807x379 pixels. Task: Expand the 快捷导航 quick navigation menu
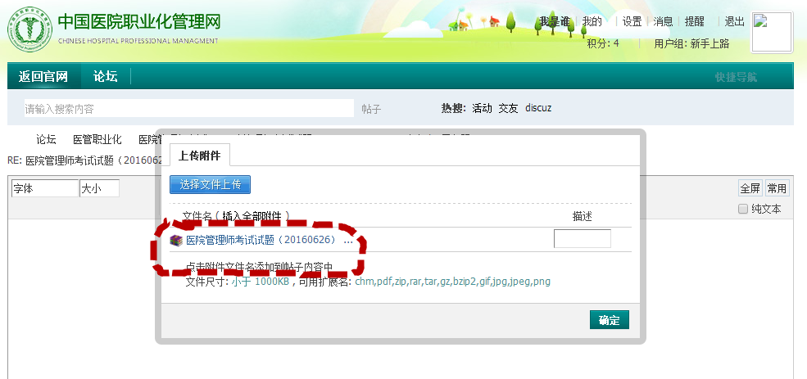(736, 77)
